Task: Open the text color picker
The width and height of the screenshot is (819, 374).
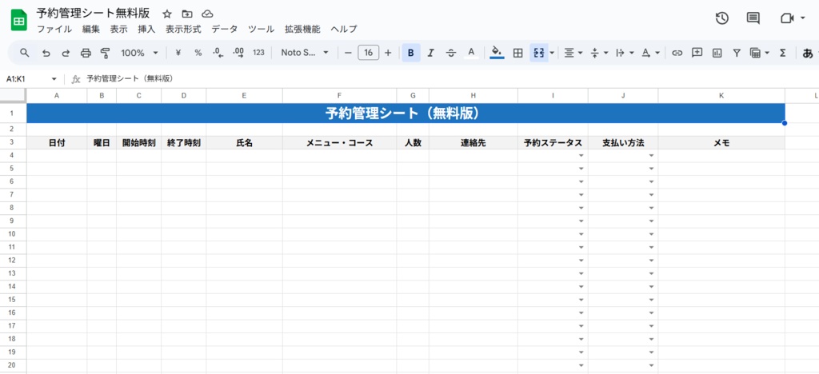Action: pyautogui.click(x=471, y=53)
